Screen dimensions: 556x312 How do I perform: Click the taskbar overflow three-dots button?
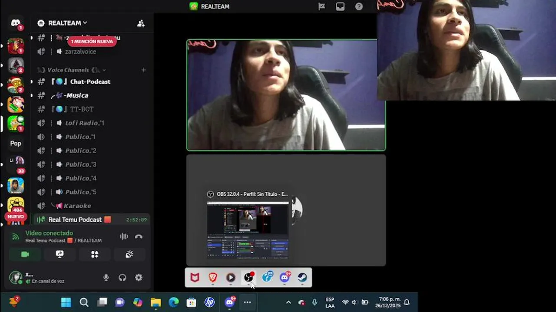point(247,302)
